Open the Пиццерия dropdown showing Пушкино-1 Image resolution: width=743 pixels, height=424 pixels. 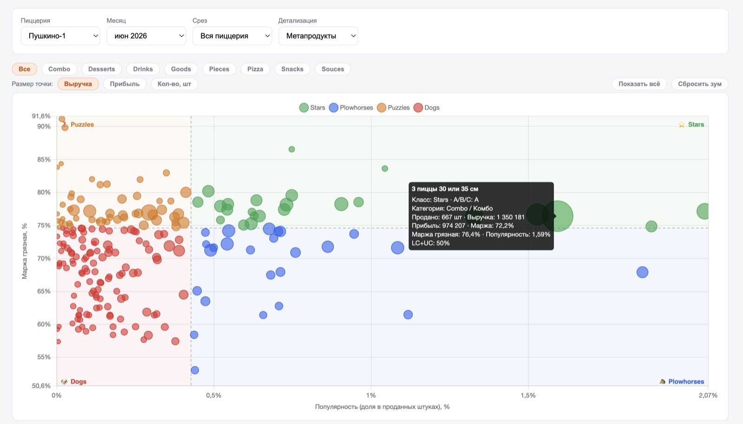(60, 36)
